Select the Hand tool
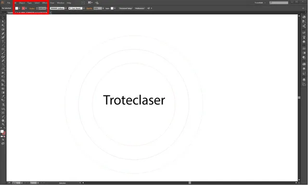Screen dimensions: 308x185 point(3,121)
